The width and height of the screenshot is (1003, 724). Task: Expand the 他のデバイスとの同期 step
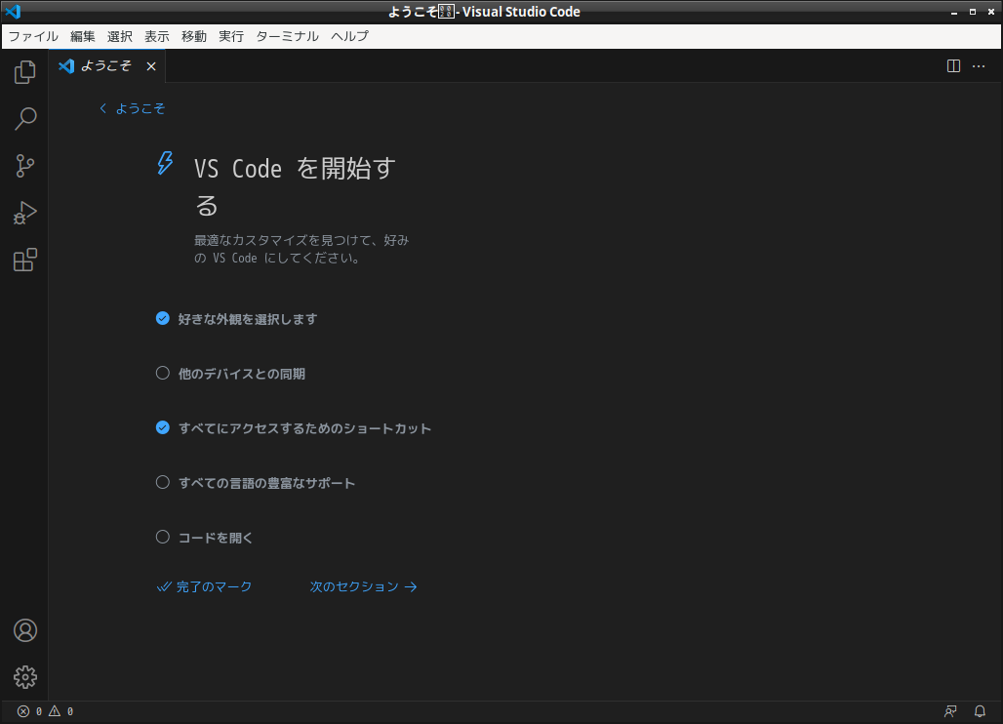[x=242, y=374]
